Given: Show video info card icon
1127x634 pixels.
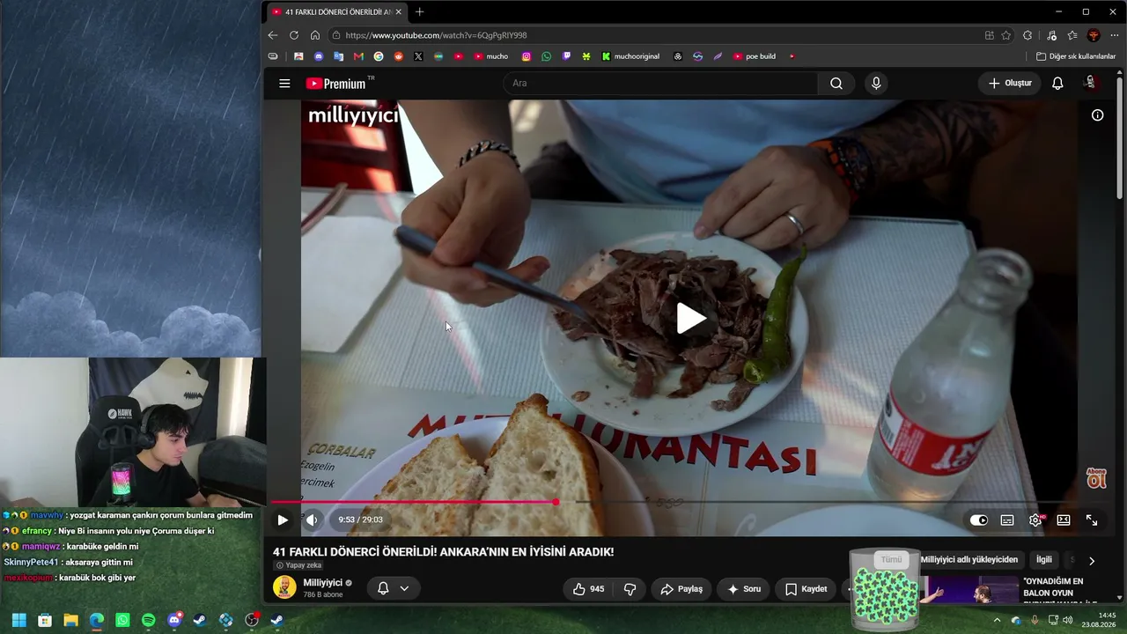Looking at the screenshot, I should click(1097, 115).
